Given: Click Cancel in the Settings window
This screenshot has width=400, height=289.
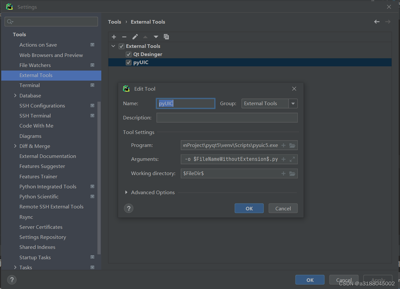Looking at the screenshot, I should click(x=344, y=280).
